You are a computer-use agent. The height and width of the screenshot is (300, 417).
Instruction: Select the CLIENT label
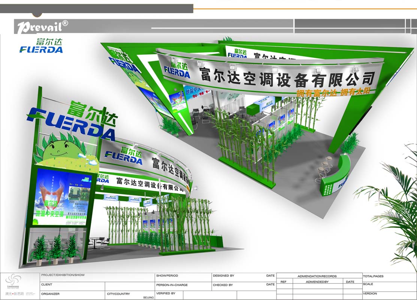click(x=46, y=285)
